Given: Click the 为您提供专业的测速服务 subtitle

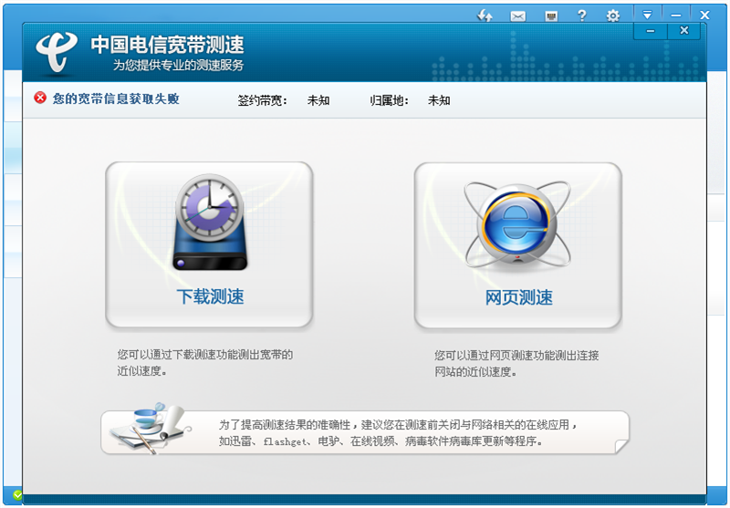Looking at the screenshot, I should tap(178, 65).
